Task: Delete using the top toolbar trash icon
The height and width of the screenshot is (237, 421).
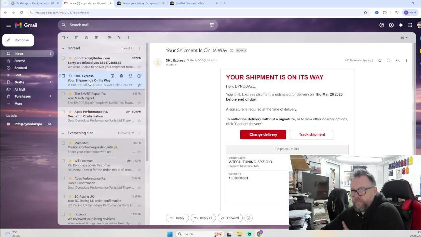Action: [x=96, y=38]
